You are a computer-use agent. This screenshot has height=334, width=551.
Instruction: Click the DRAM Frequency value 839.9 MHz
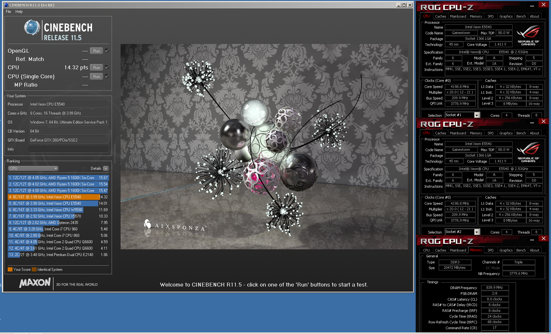coord(494,288)
